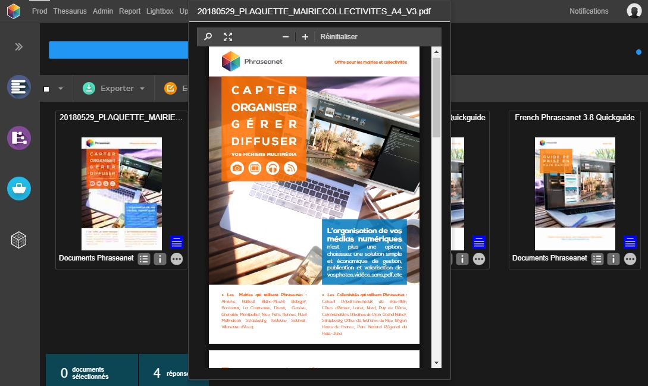The image size is (648, 386).
Task: Open the Thesaurus menu item
Action: (70, 11)
